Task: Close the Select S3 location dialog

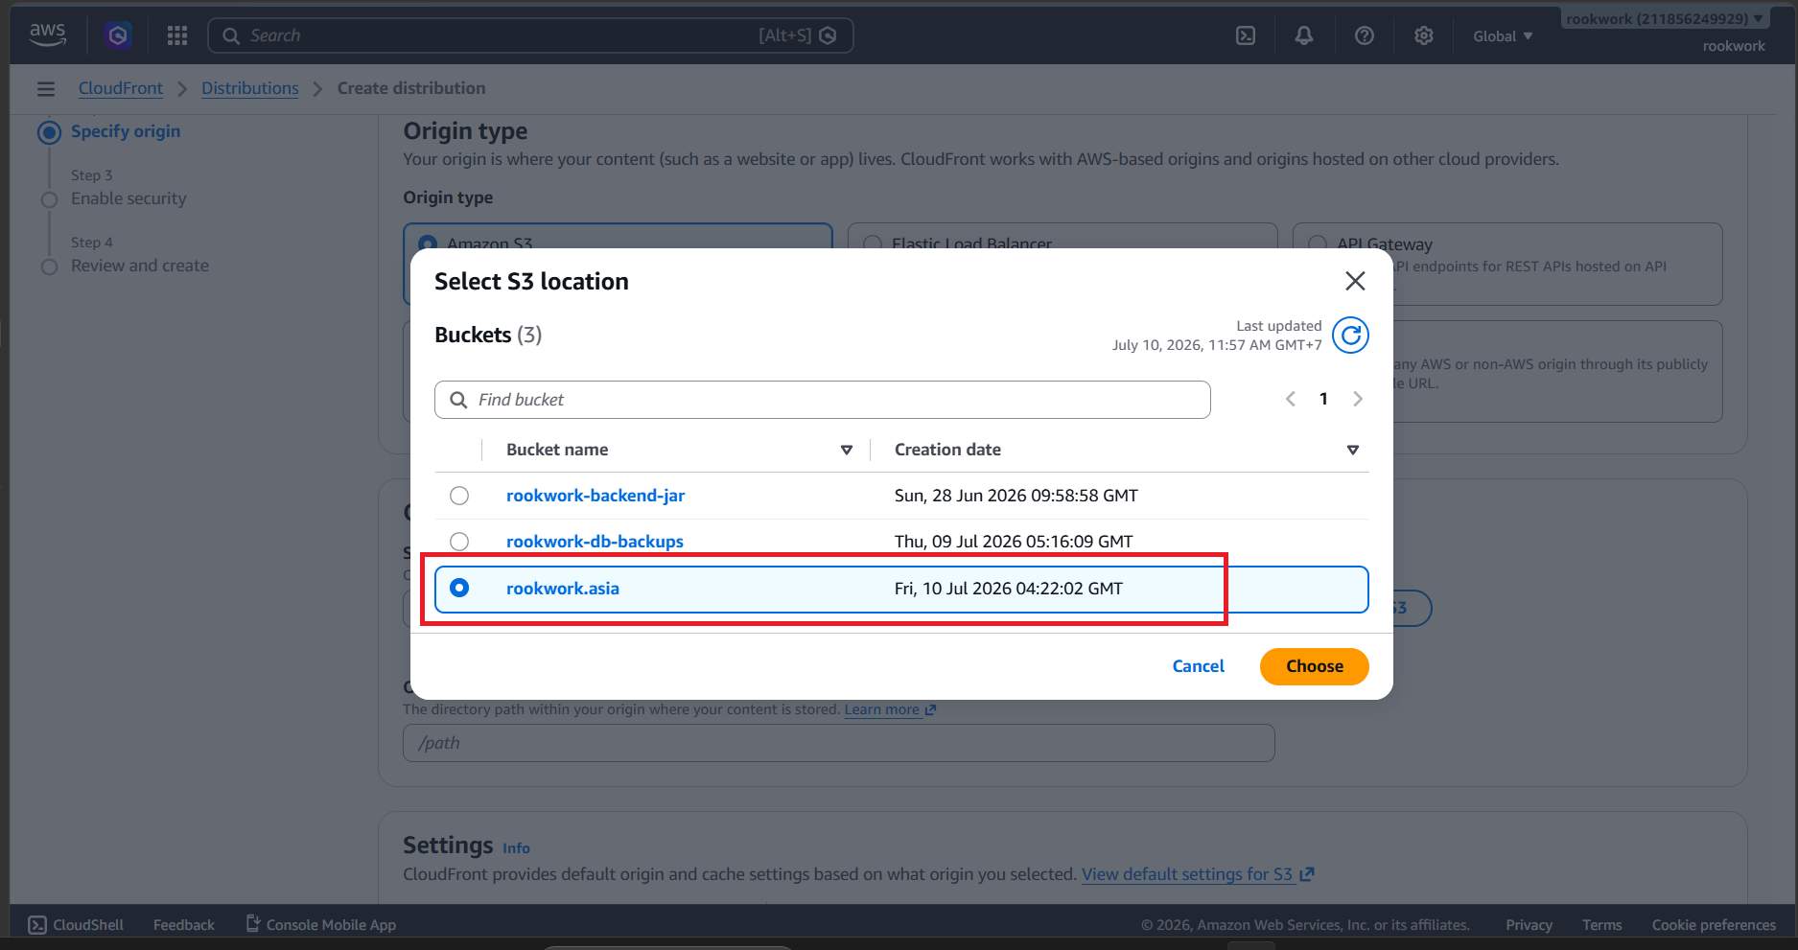Action: tap(1355, 281)
